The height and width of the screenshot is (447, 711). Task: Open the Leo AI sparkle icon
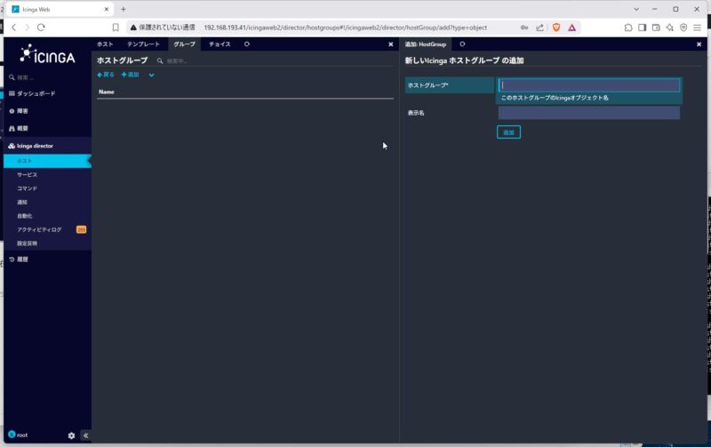pyautogui.click(x=670, y=28)
